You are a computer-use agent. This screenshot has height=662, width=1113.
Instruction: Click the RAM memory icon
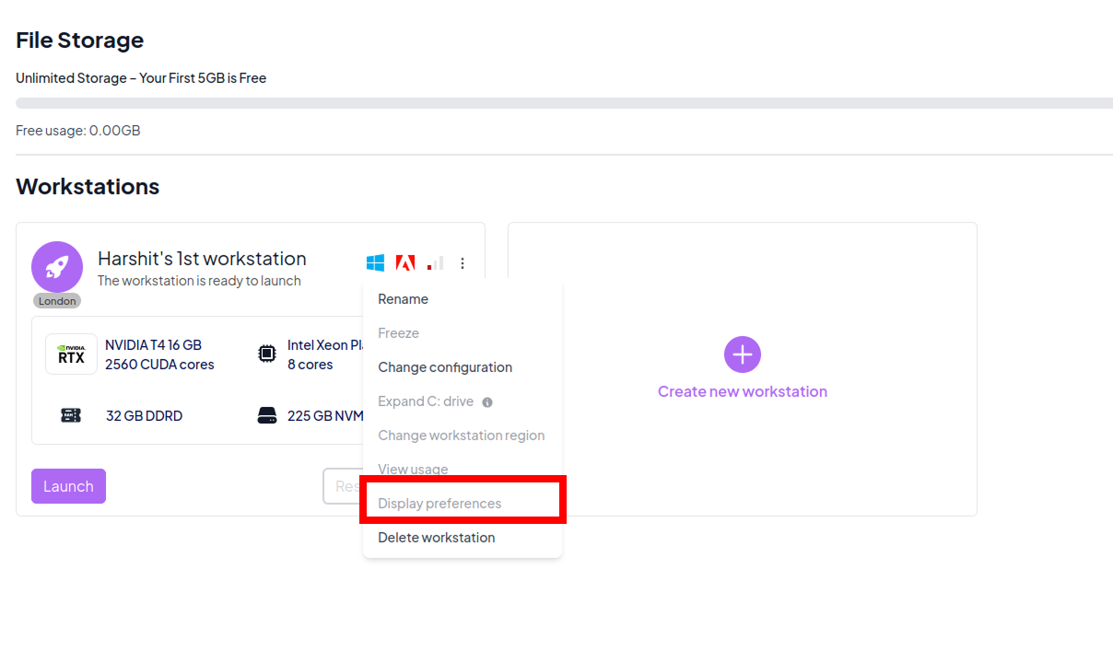point(71,415)
